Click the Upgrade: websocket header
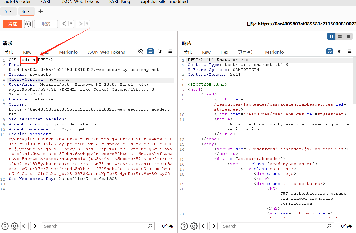 pyautogui.click(x=32, y=99)
